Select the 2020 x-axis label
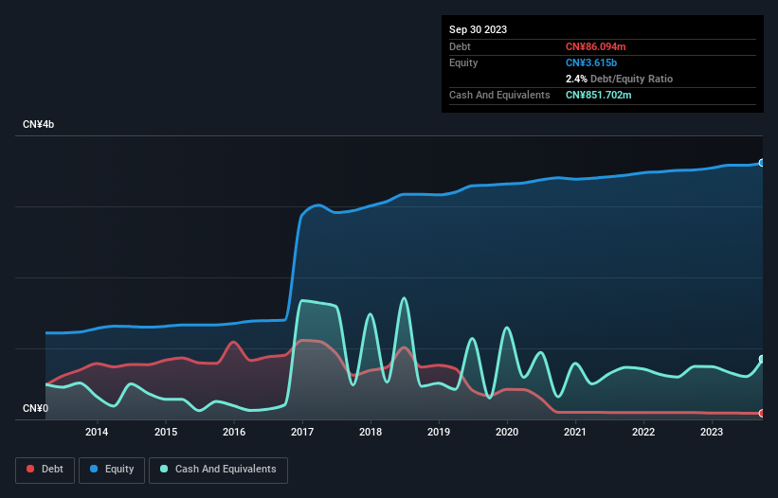 coord(507,432)
